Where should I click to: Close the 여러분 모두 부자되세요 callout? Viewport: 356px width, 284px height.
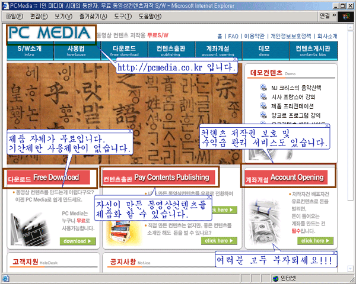tap(335, 253)
